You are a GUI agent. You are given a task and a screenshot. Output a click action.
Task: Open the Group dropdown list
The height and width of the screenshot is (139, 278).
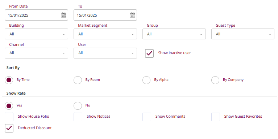[x=174, y=34]
